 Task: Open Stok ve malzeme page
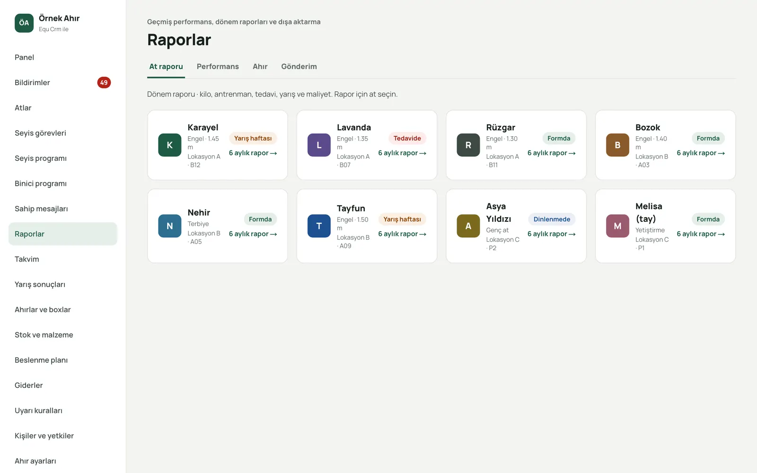(62, 335)
